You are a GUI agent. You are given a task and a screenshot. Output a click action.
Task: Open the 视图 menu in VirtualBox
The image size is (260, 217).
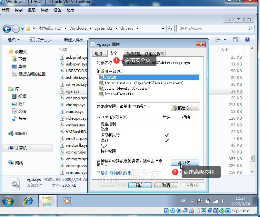coord(32,10)
